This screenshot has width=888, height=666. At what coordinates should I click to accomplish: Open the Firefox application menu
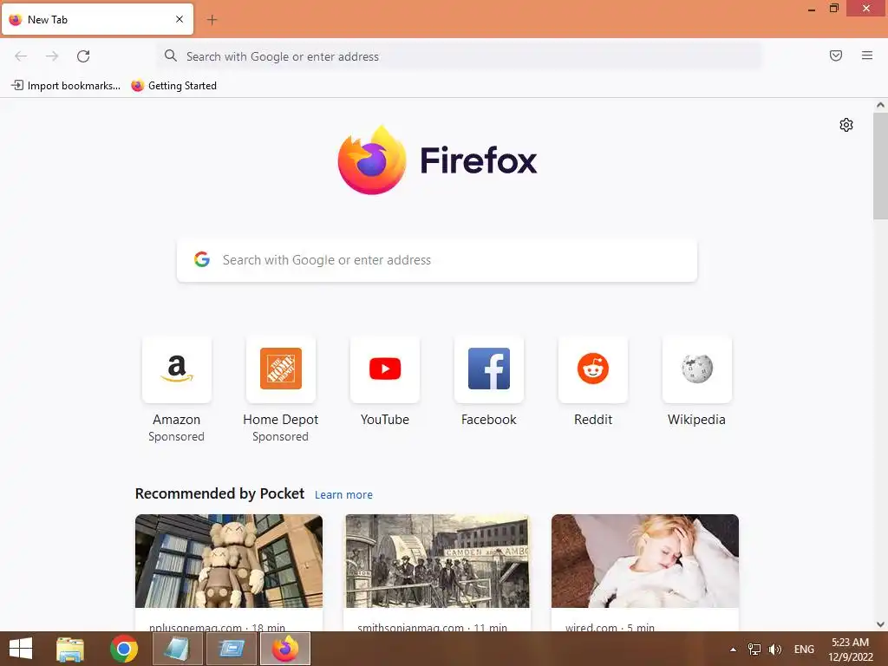pyautogui.click(x=867, y=55)
